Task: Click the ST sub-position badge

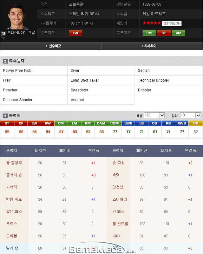Action: click(164, 33)
